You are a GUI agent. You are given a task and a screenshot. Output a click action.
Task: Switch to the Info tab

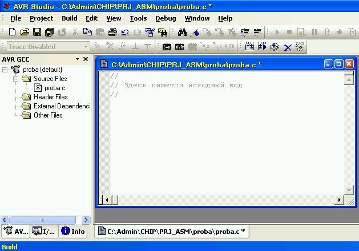73,232
